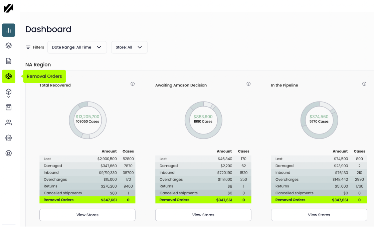Click the Removal Orders label callout

pyautogui.click(x=44, y=76)
